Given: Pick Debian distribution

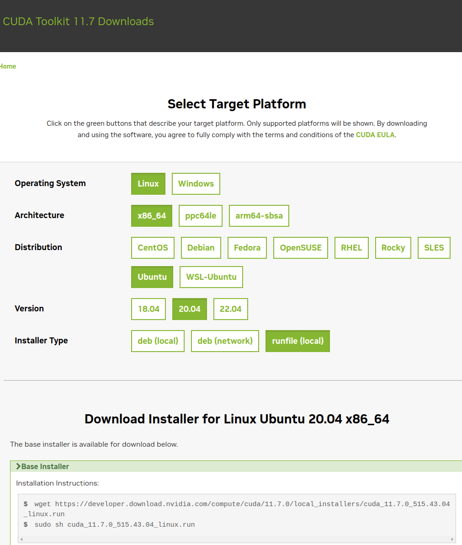Looking at the screenshot, I should pos(201,247).
